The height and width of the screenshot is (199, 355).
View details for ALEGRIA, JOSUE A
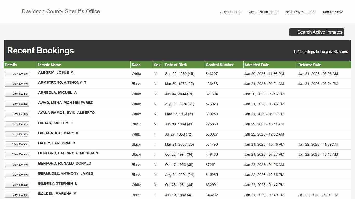point(17,74)
